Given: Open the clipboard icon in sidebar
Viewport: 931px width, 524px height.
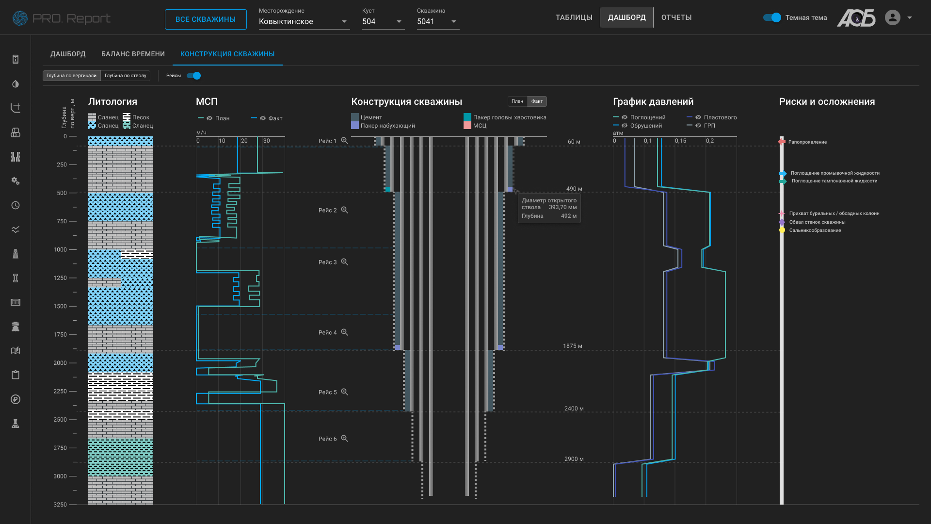Looking at the screenshot, I should point(16,375).
